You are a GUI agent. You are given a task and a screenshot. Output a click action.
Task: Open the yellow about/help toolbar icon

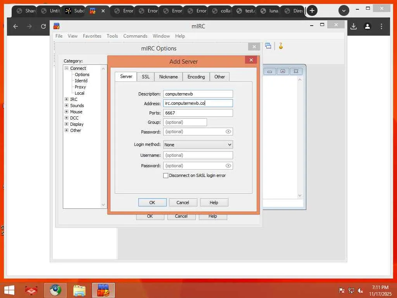pyautogui.click(x=281, y=46)
